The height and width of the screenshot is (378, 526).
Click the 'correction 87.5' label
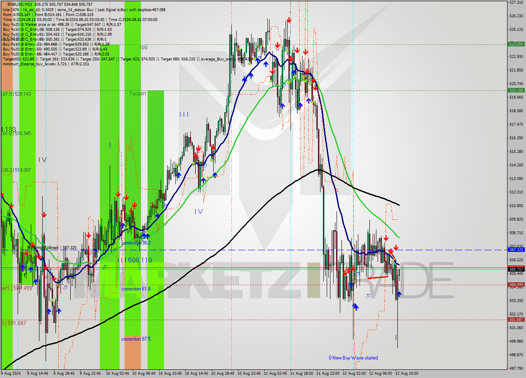pyautogui.click(x=136, y=339)
